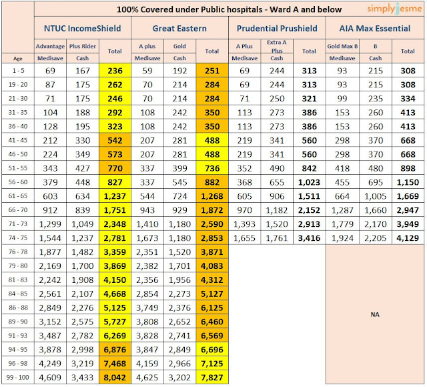Click the NTUC total '262'
Viewport: 427px width, 387px height.
(x=115, y=85)
